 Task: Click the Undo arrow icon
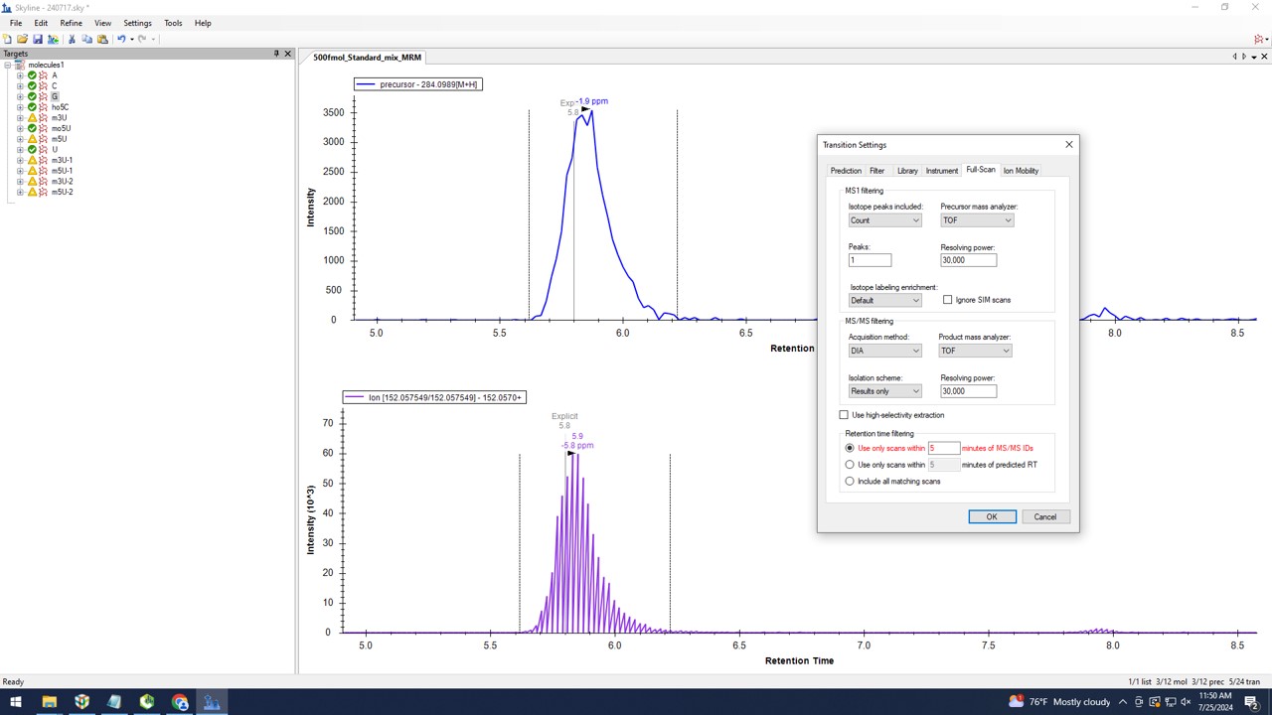[x=121, y=40]
